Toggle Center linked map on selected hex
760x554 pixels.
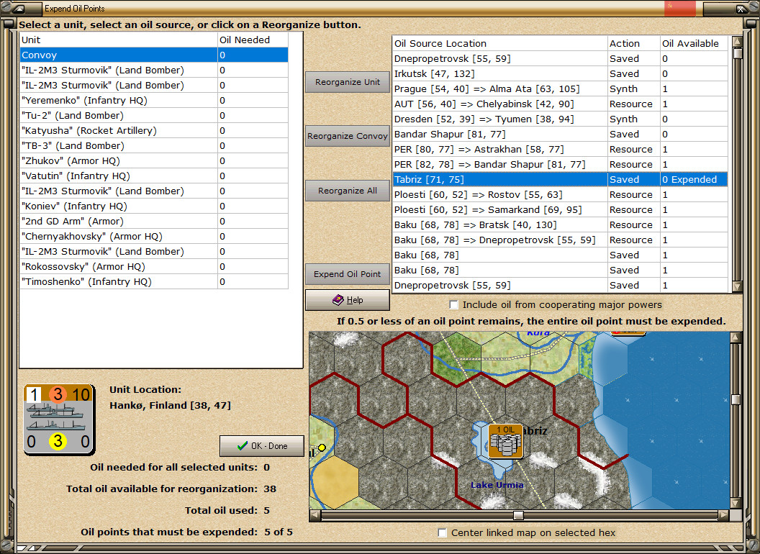pyautogui.click(x=443, y=533)
